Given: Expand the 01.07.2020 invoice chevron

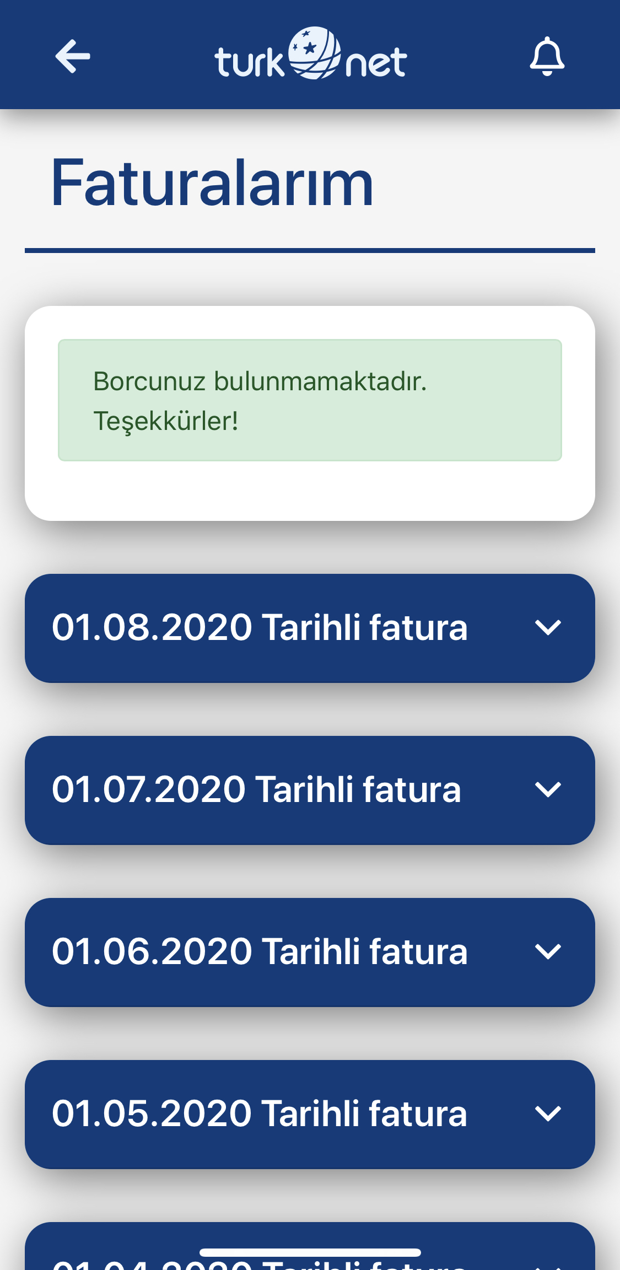Looking at the screenshot, I should click(x=548, y=790).
